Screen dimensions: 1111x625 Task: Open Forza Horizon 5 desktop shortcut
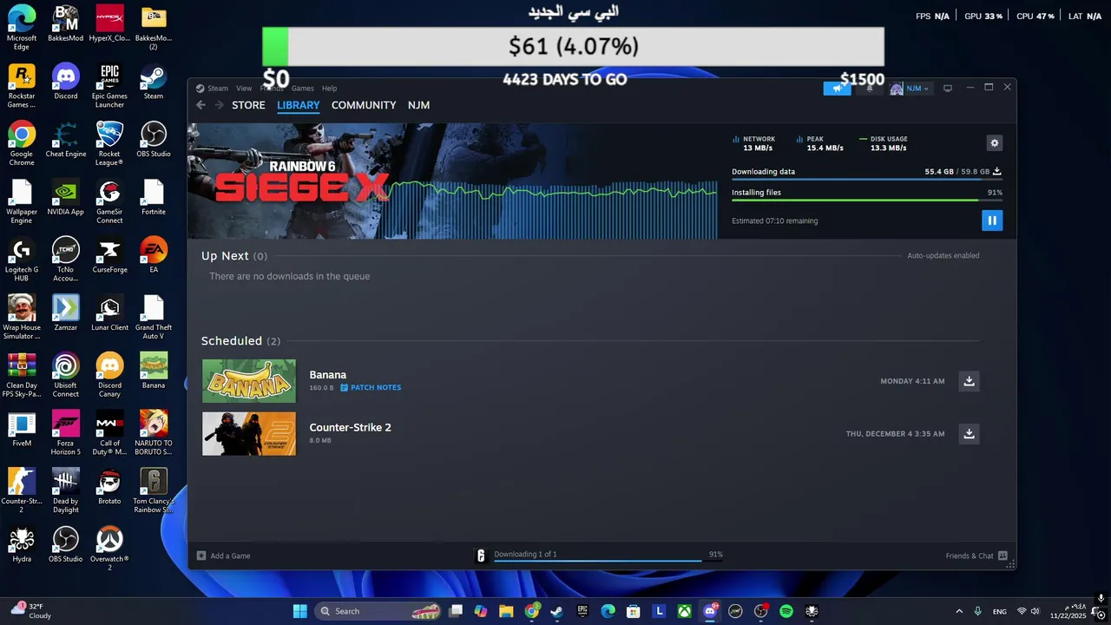66,432
